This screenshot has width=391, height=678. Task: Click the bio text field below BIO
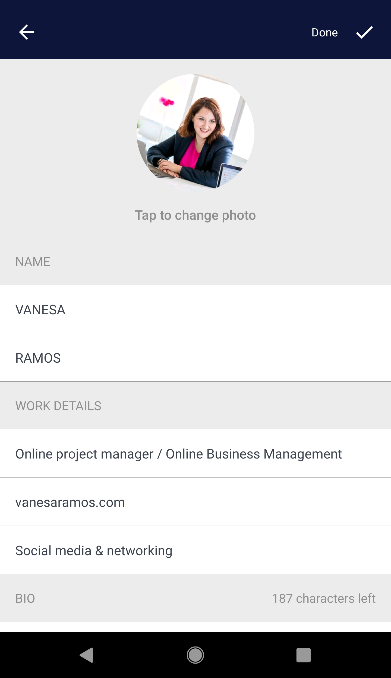(195, 627)
